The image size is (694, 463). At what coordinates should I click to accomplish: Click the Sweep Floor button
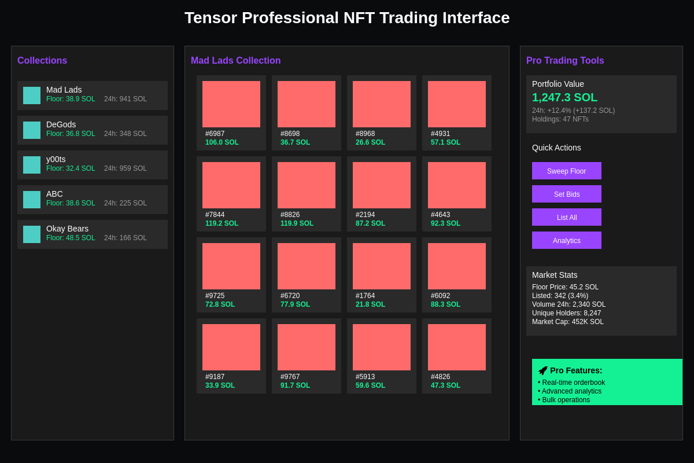(567, 171)
